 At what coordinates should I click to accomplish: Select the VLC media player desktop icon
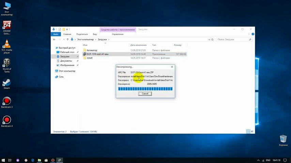pyautogui.click(x=7, y=47)
